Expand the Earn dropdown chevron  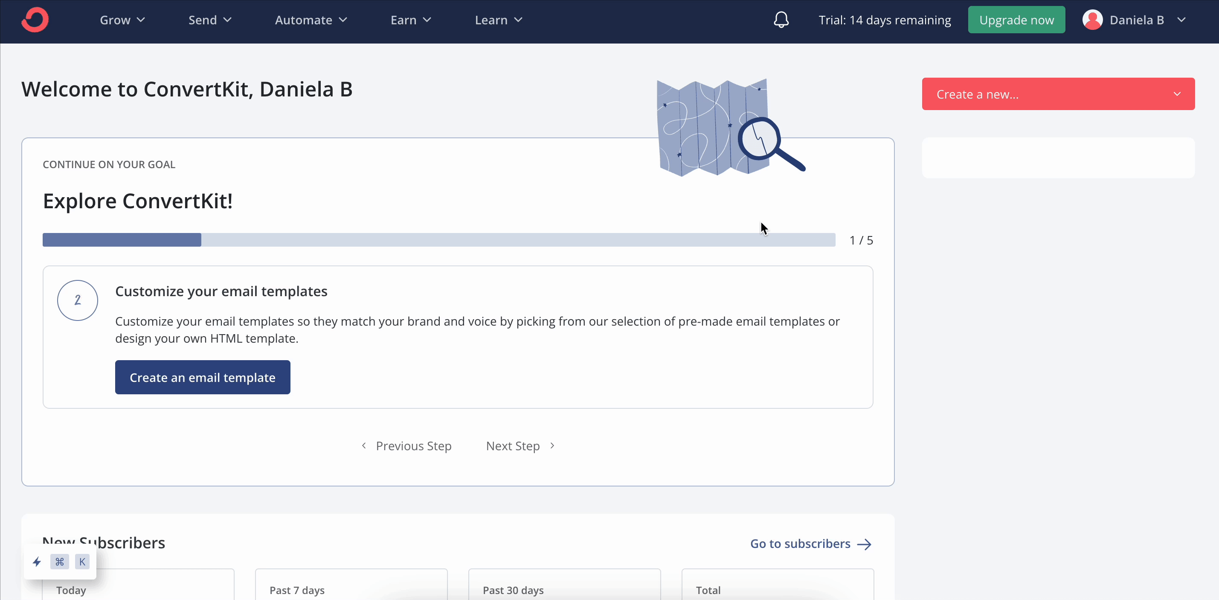427,20
